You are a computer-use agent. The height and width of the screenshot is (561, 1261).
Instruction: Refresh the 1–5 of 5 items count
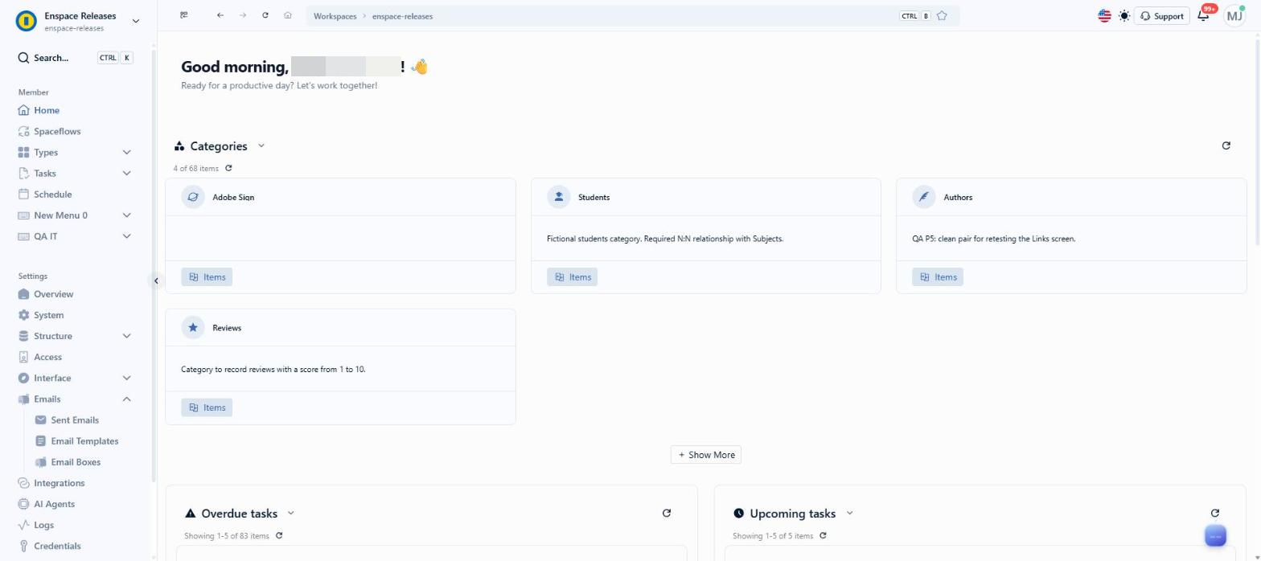tap(823, 535)
